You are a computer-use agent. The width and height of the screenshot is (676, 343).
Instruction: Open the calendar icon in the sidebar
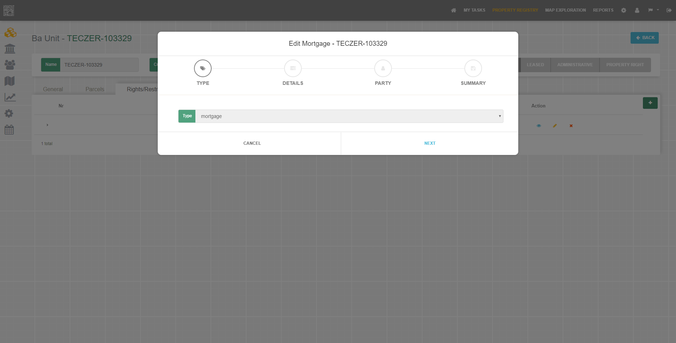tap(10, 130)
